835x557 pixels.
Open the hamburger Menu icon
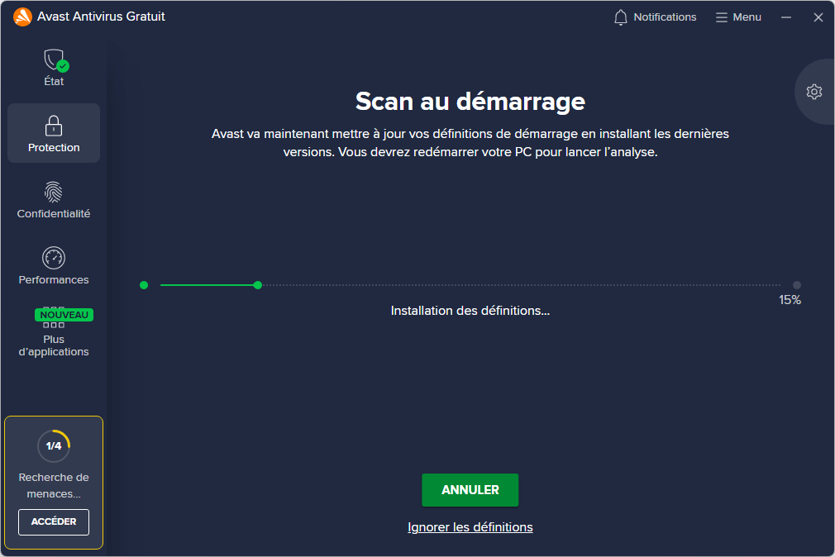pos(721,17)
